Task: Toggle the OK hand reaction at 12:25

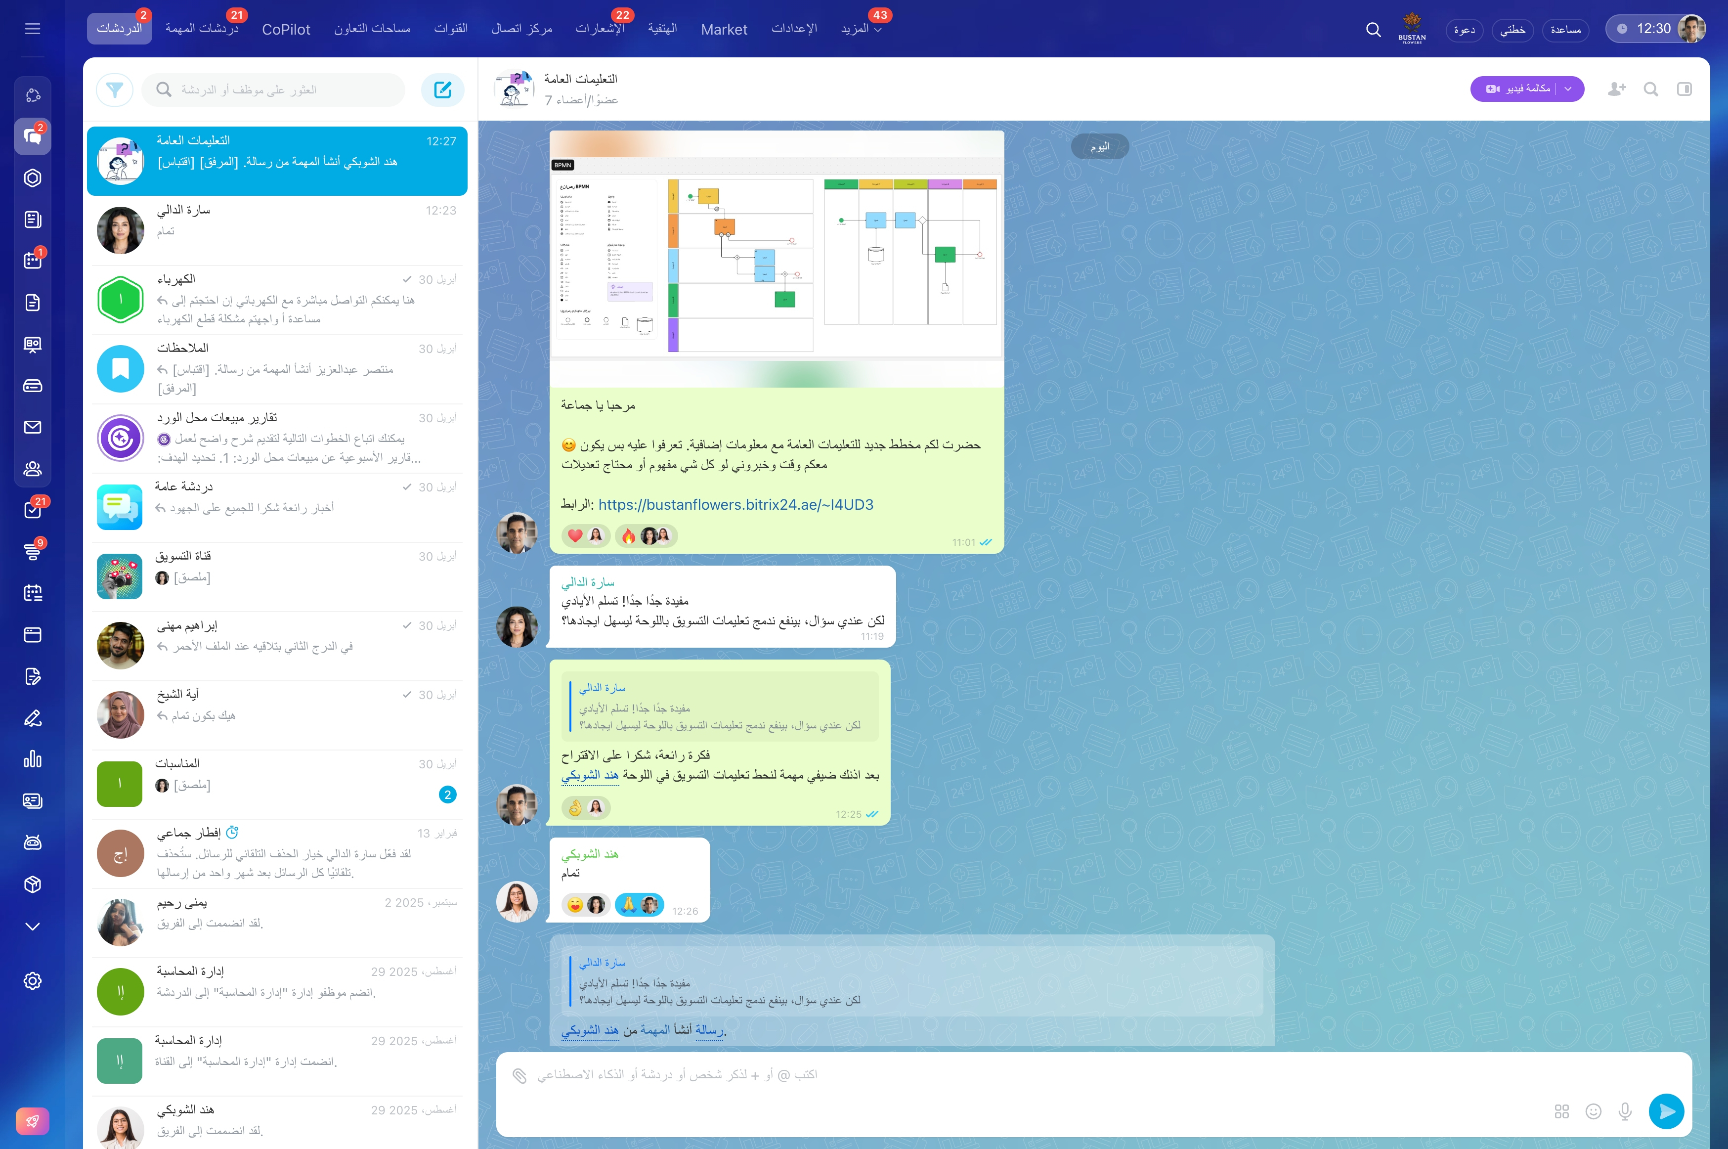Action: click(585, 807)
